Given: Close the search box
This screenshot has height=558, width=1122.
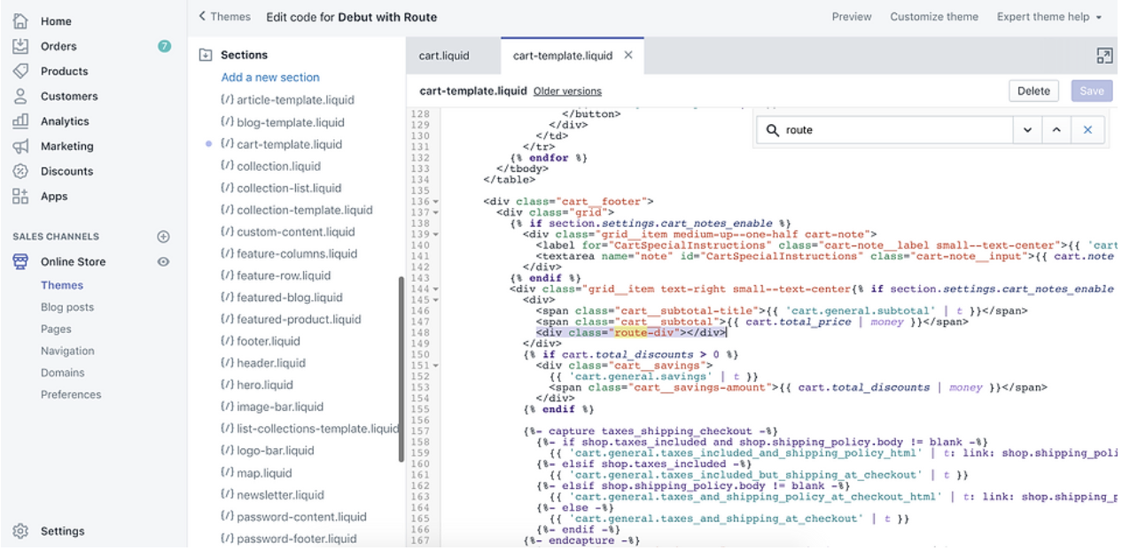Looking at the screenshot, I should [x=1087, y=129].
